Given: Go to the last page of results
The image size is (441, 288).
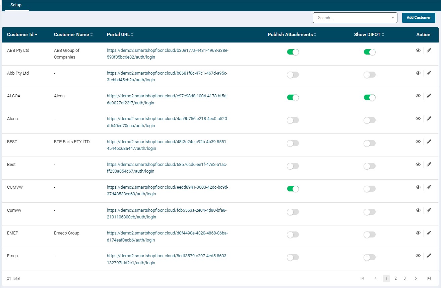Looking at the screenshot, I should pyautogui.click(x=429, y=278).
